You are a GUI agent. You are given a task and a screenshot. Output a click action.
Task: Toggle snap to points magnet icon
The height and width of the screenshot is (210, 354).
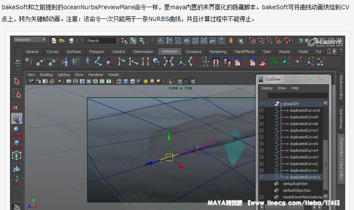click(270, 41)
